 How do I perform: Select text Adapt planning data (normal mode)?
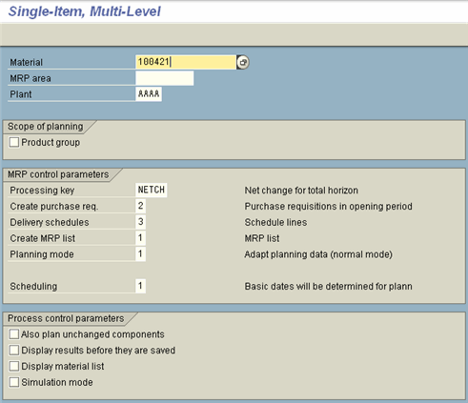click(x=318, y=254)
